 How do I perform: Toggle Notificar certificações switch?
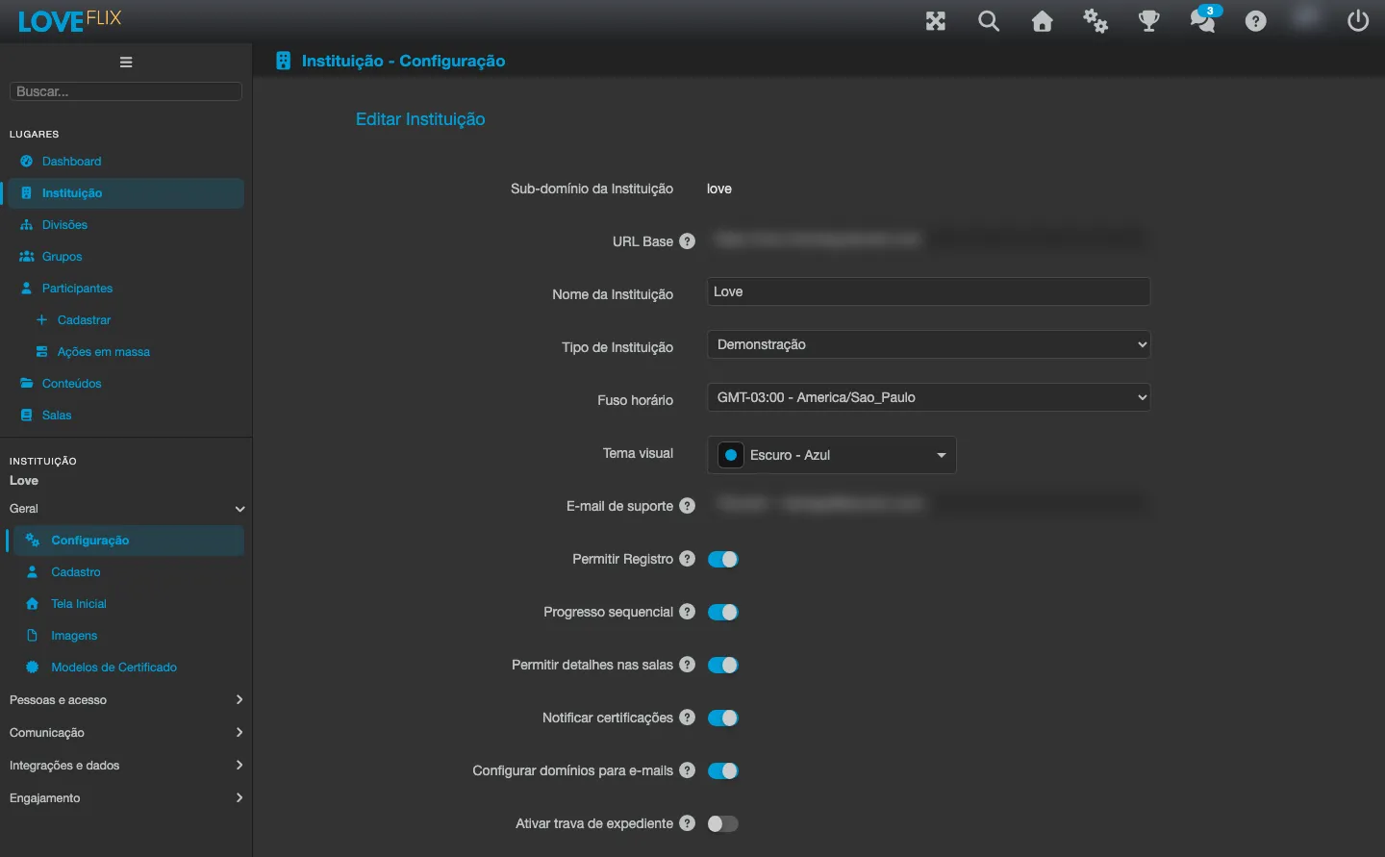coord(723,718)
